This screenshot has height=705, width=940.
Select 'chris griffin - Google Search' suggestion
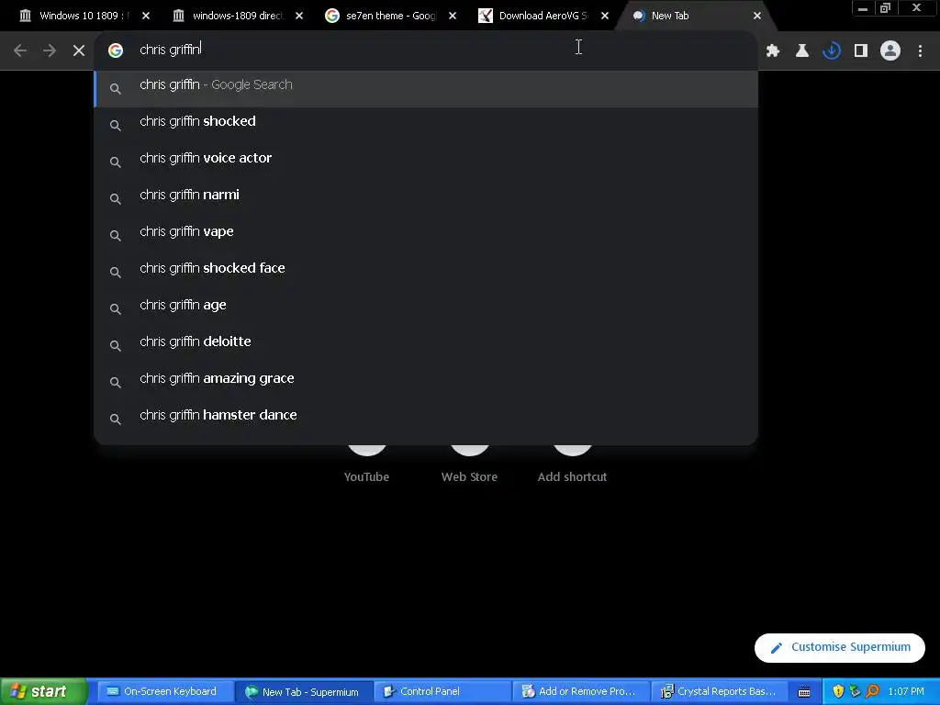426,89
